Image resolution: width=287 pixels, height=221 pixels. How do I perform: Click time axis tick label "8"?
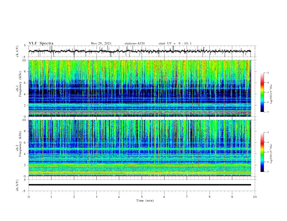[x=209, y=197]
